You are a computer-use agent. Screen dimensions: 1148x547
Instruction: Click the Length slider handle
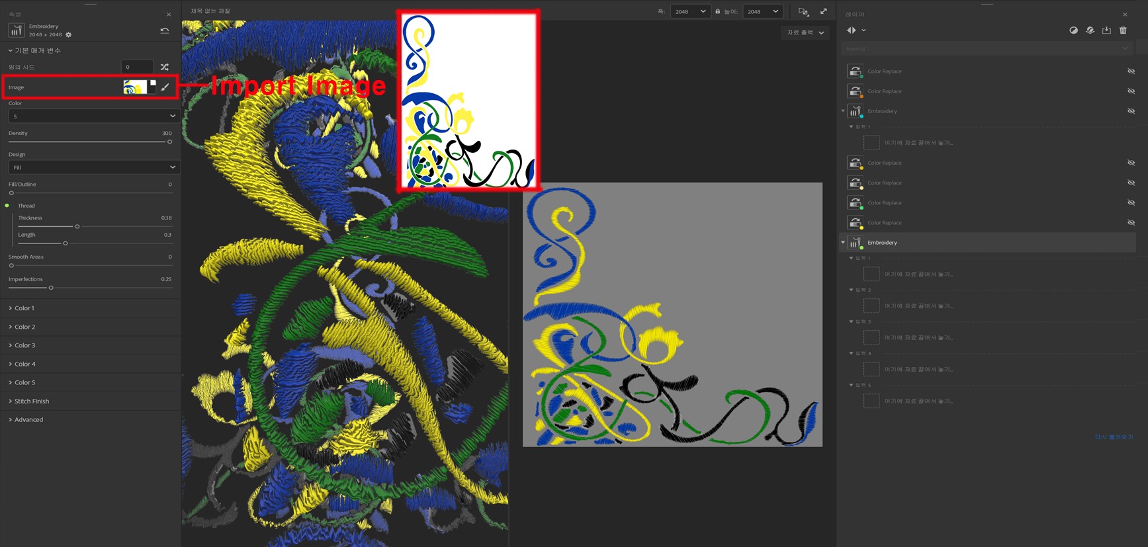pos(66,243)
